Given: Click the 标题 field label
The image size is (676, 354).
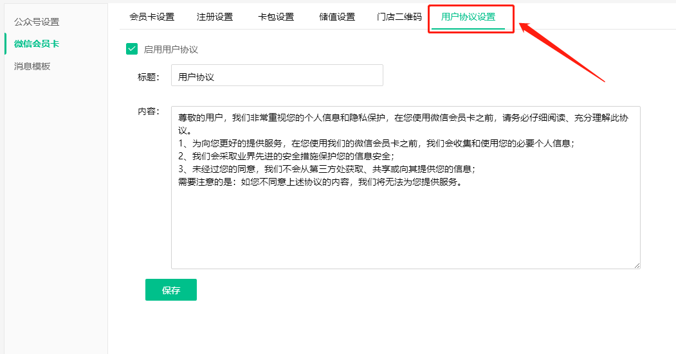Looking at the screenshot, I should [148, 77].
